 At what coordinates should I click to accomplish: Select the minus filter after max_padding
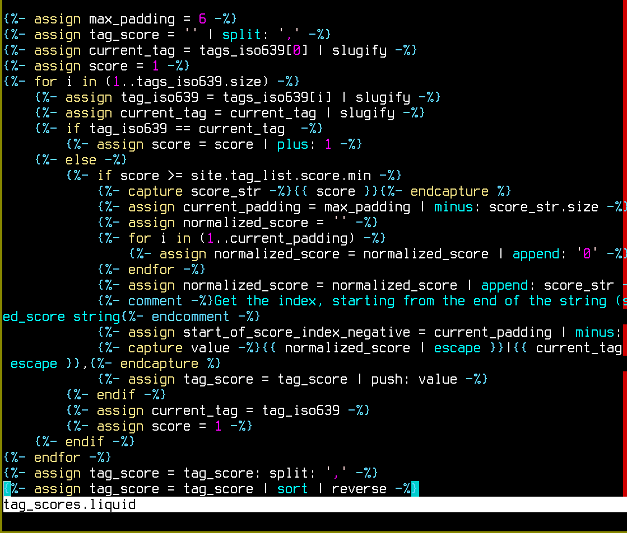click(454, 206)
